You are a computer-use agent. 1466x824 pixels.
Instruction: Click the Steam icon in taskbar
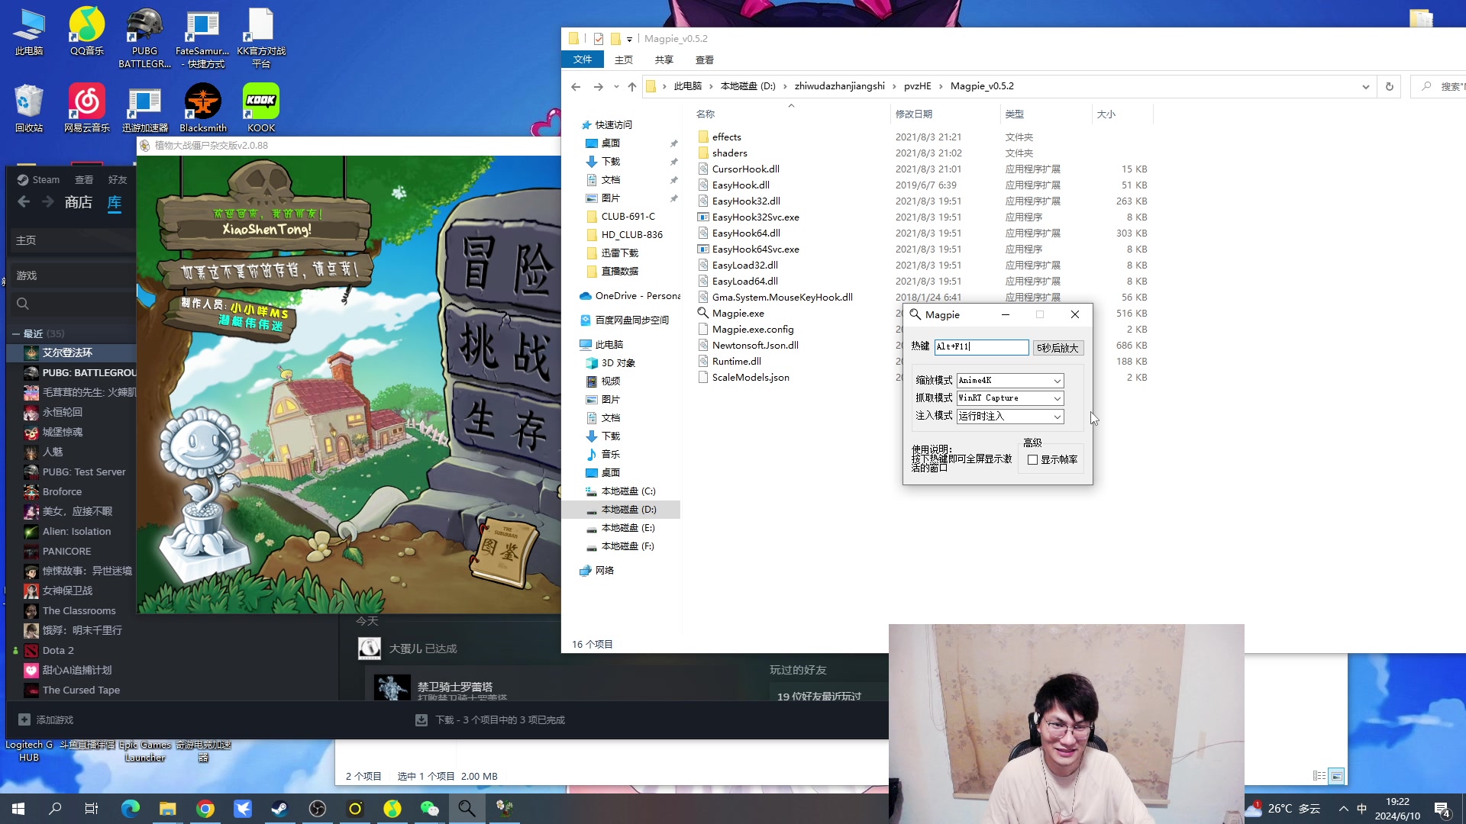pos(280,809)
